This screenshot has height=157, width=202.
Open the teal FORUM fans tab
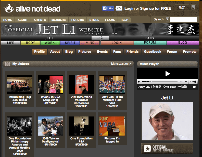point(150,43)
